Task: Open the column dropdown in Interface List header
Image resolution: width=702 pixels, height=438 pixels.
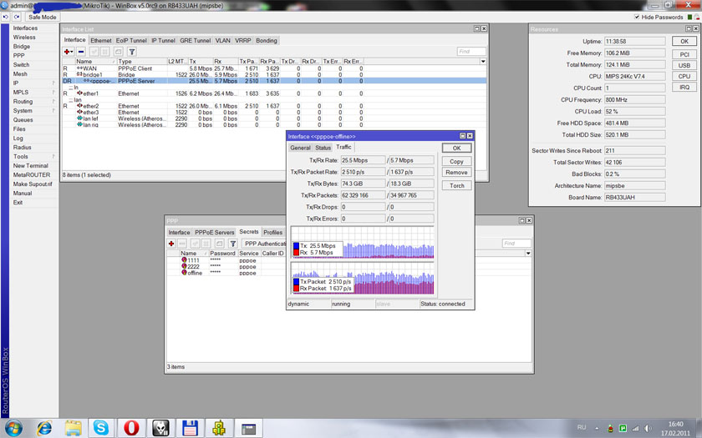Action: pyautogui.click(x=482, y=62)
